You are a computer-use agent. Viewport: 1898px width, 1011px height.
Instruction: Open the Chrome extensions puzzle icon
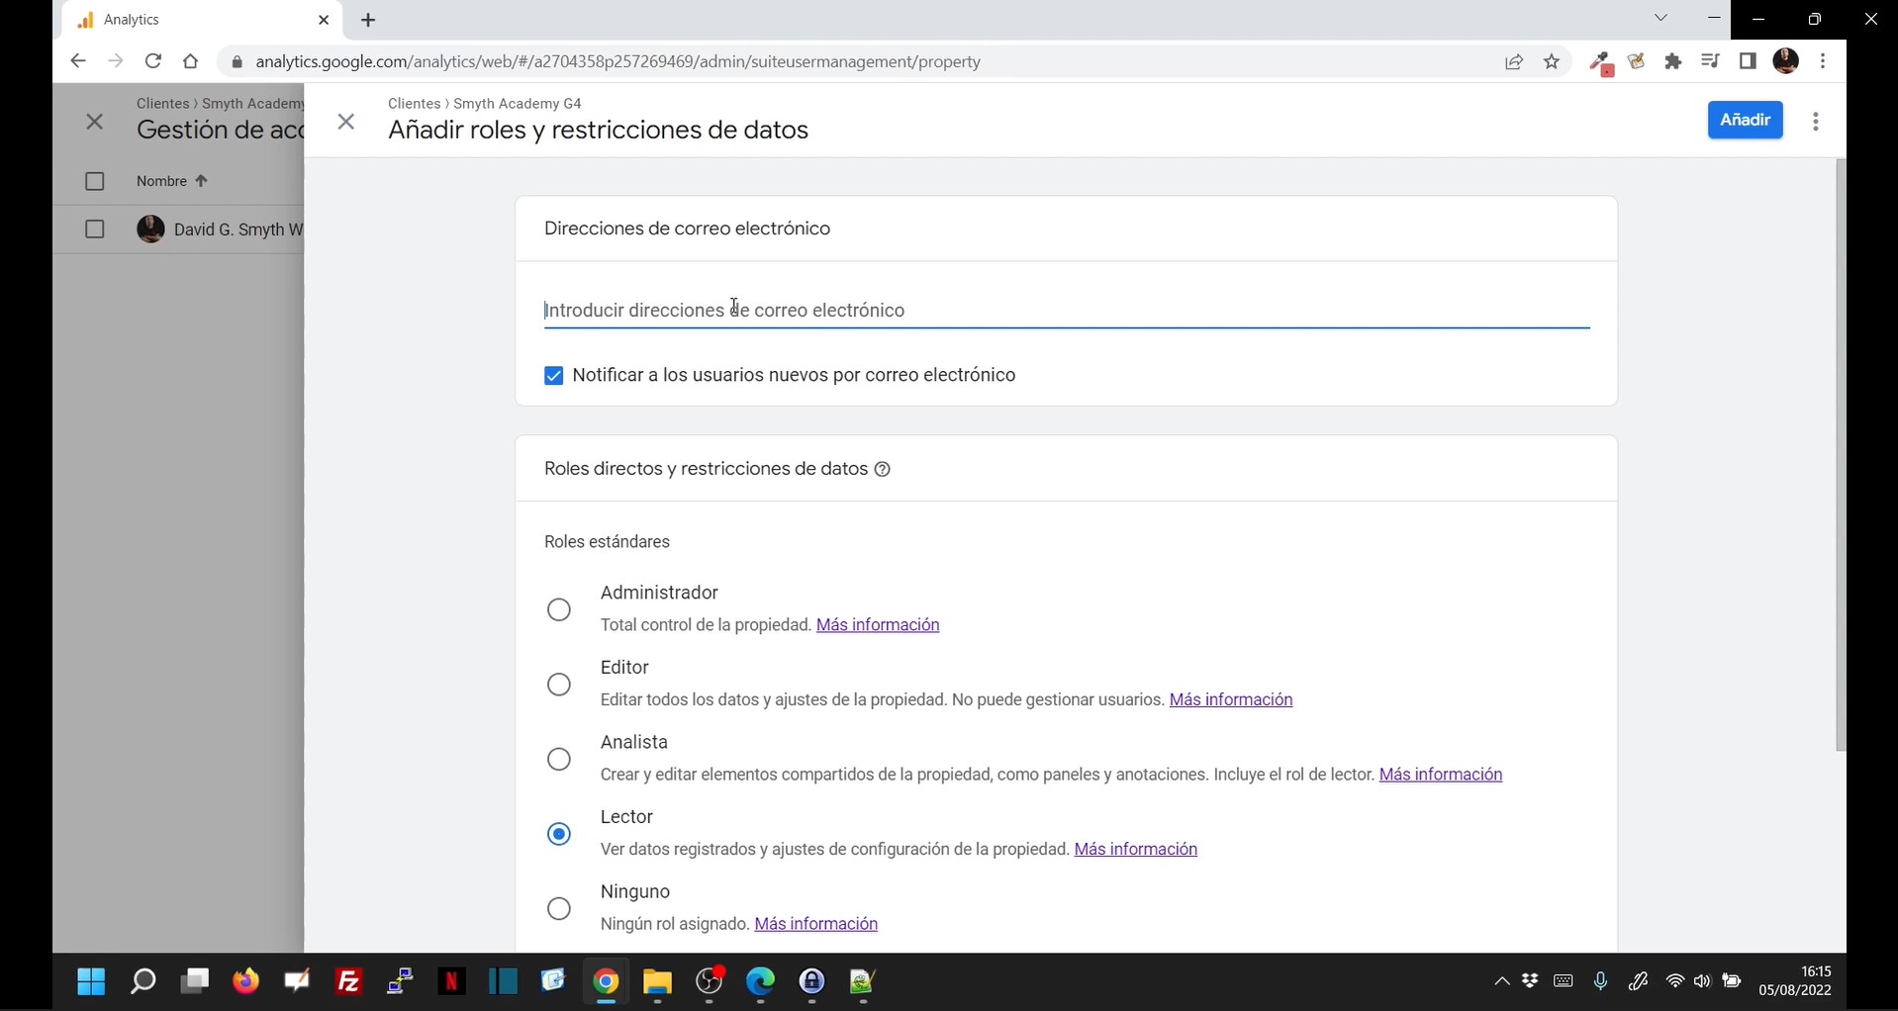pos(1673,62)
